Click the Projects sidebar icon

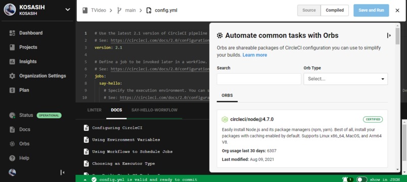(x=12, y=47)
